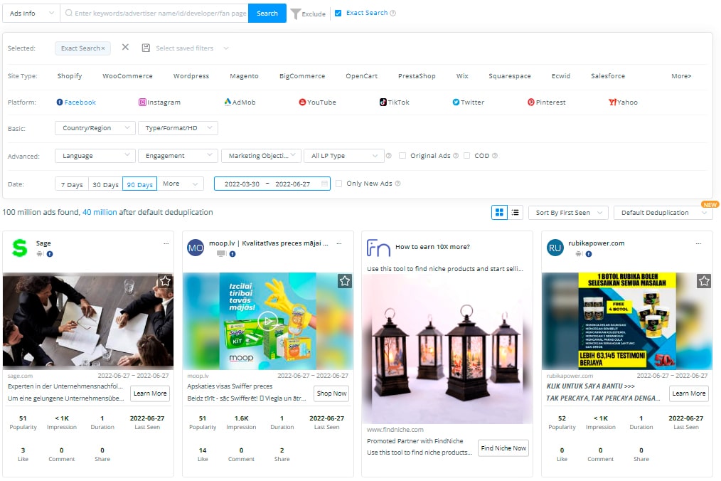Viewport: 721px width, 481px height.
Task: Open the Language dropdown
Action: (x=95, y=156)
